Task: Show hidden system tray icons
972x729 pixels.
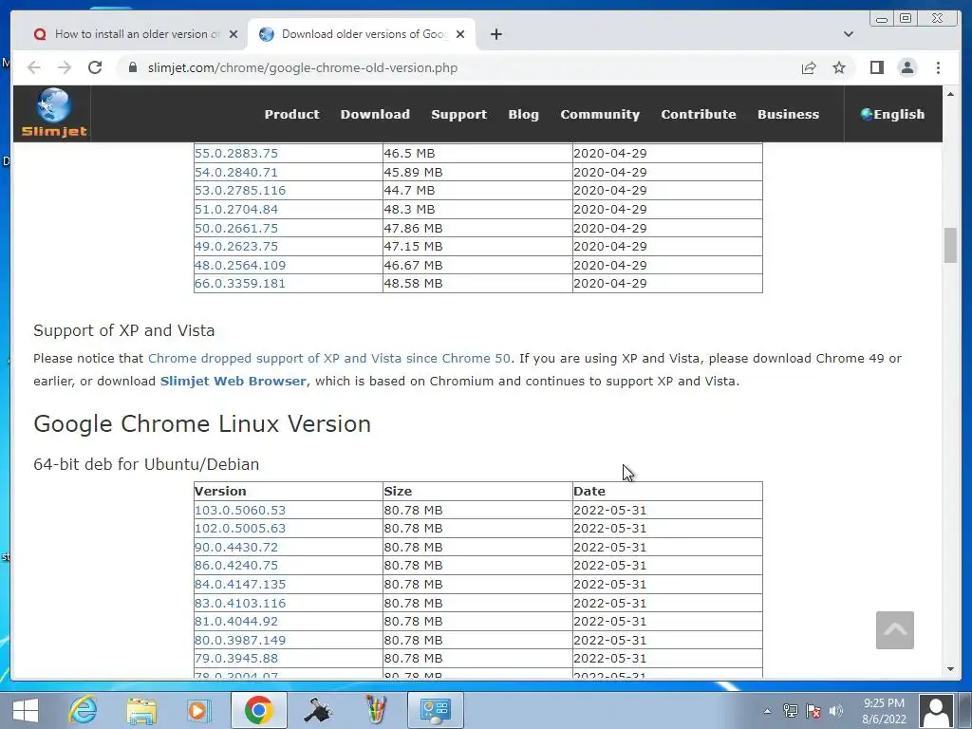Action: [767, 711]
